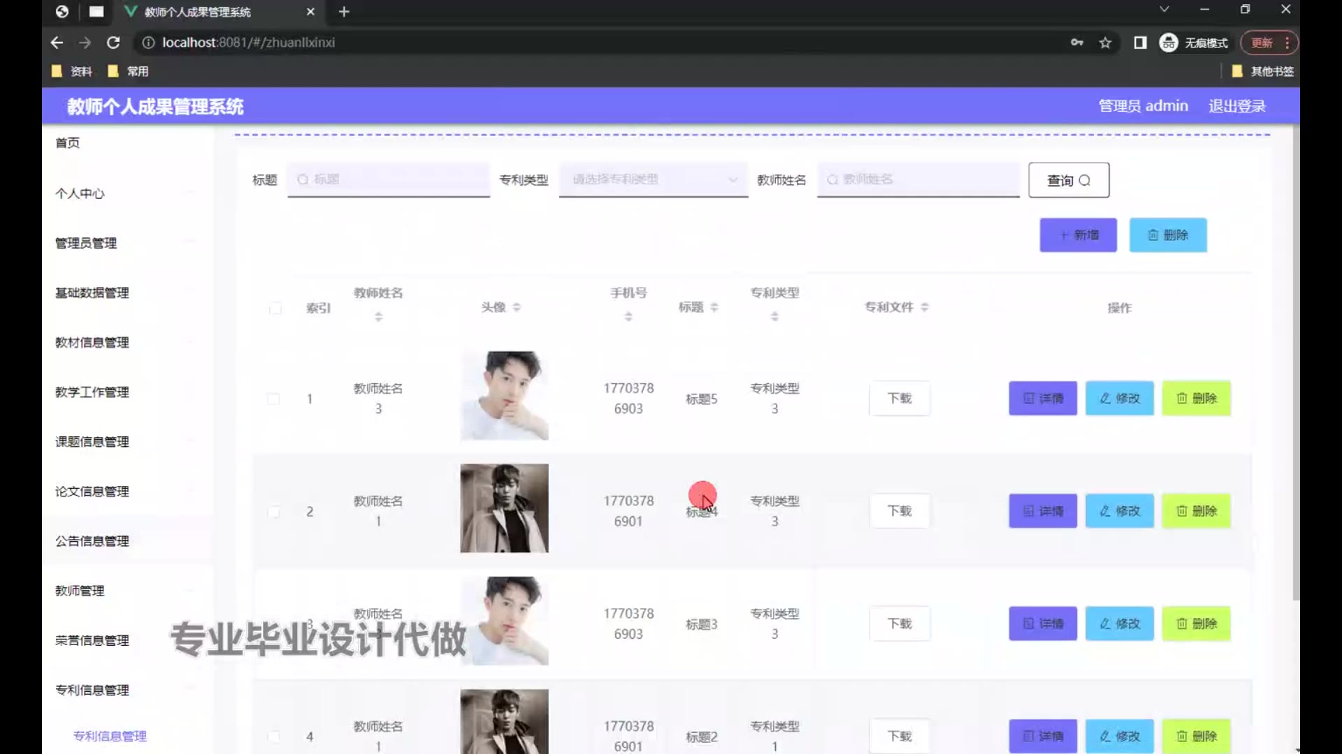This screenshot has height=754, width=1342.
Task: Click the 标题 search input field
Action: click(x=389, y=180)
